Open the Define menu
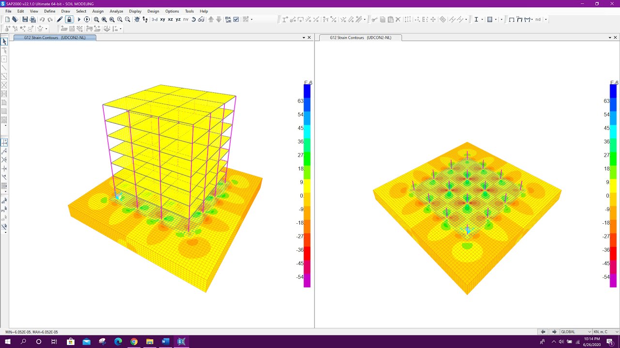620x348 pixels. coord(50,11)
